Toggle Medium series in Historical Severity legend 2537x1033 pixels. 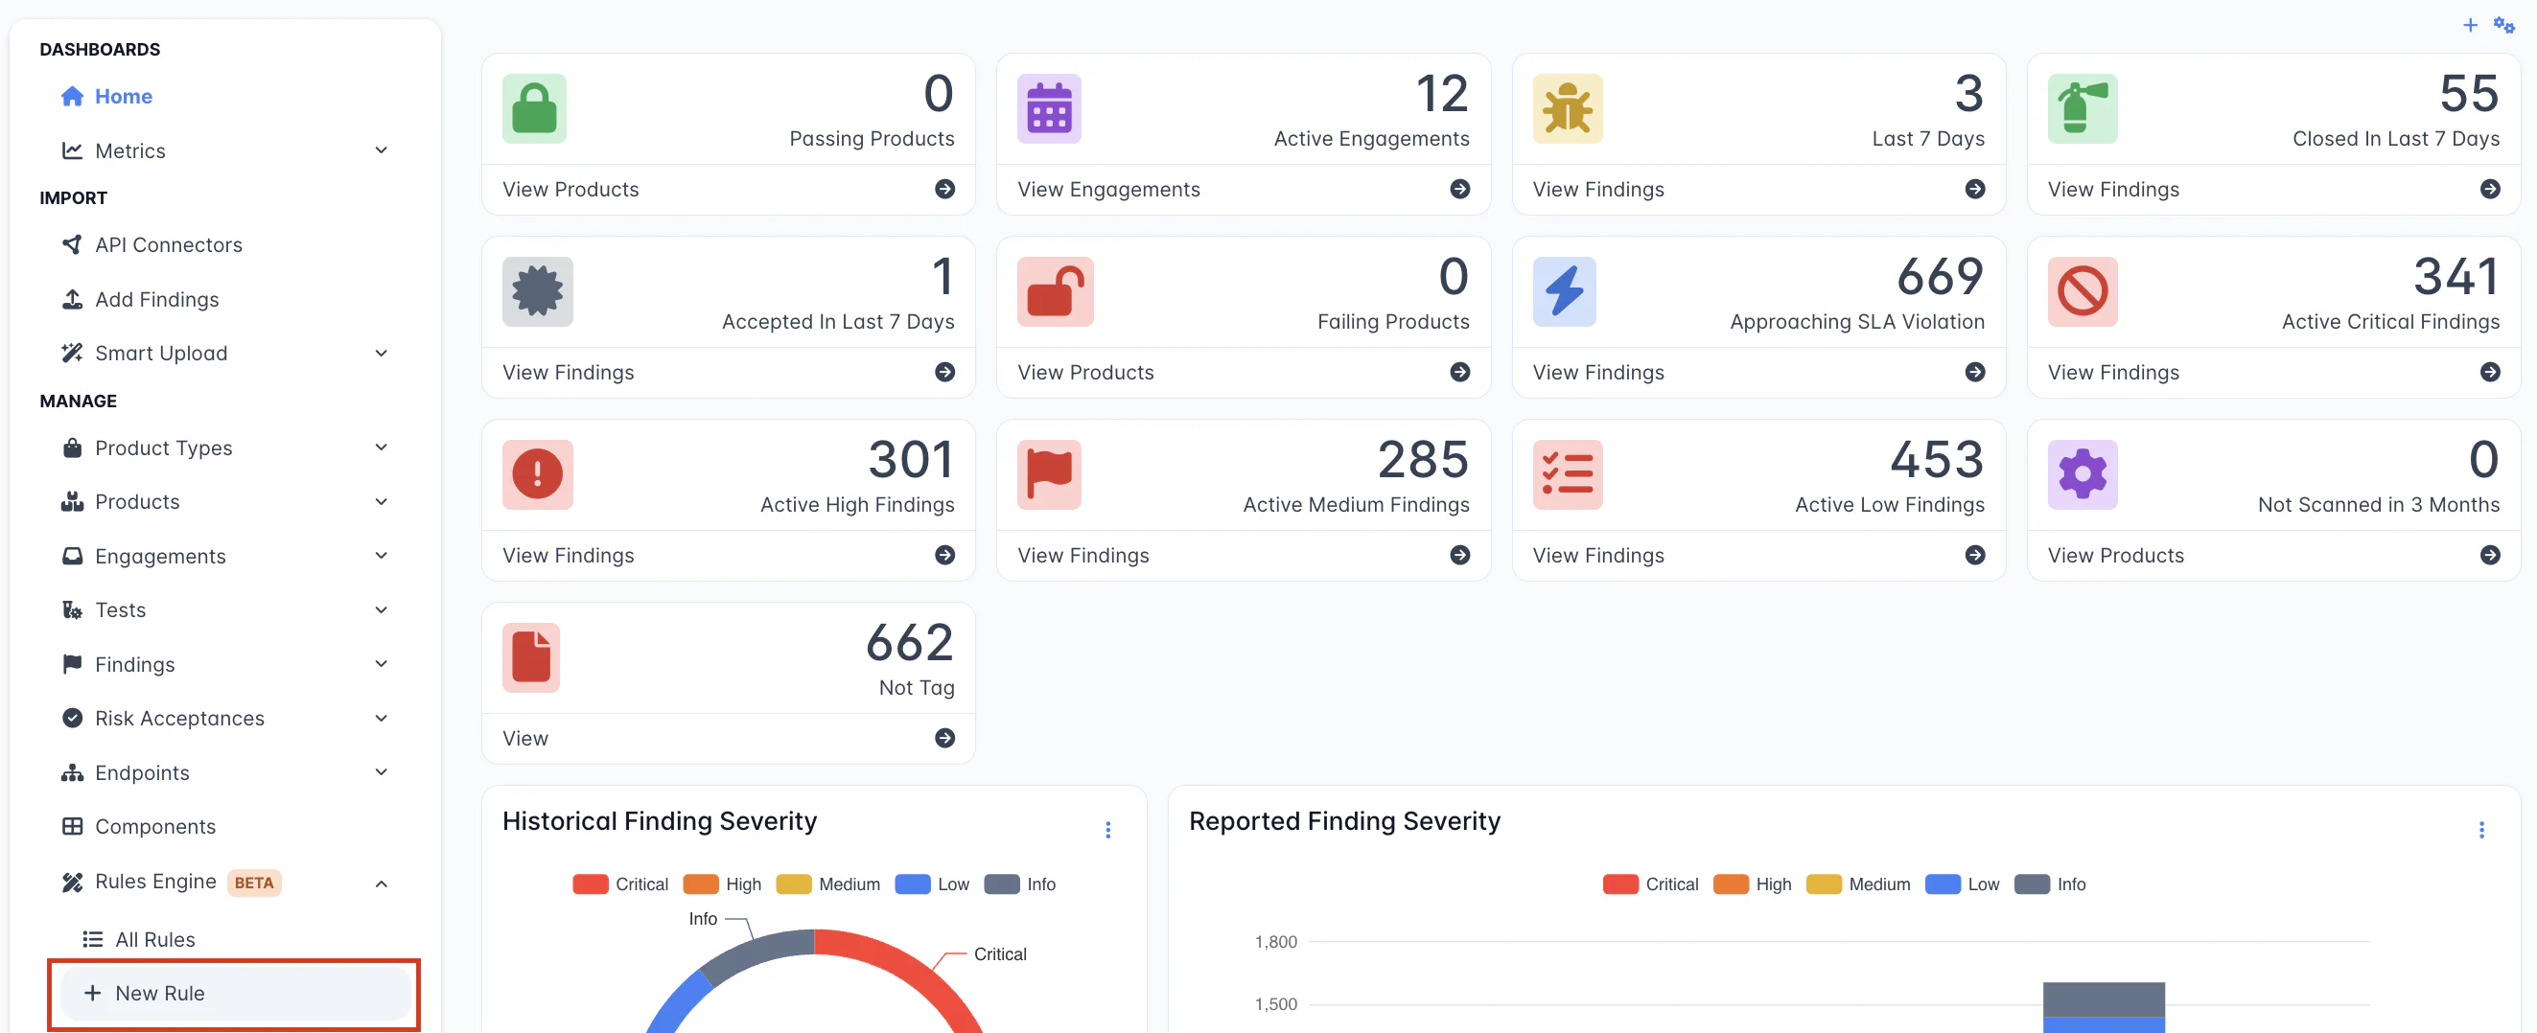coord(827,884)
